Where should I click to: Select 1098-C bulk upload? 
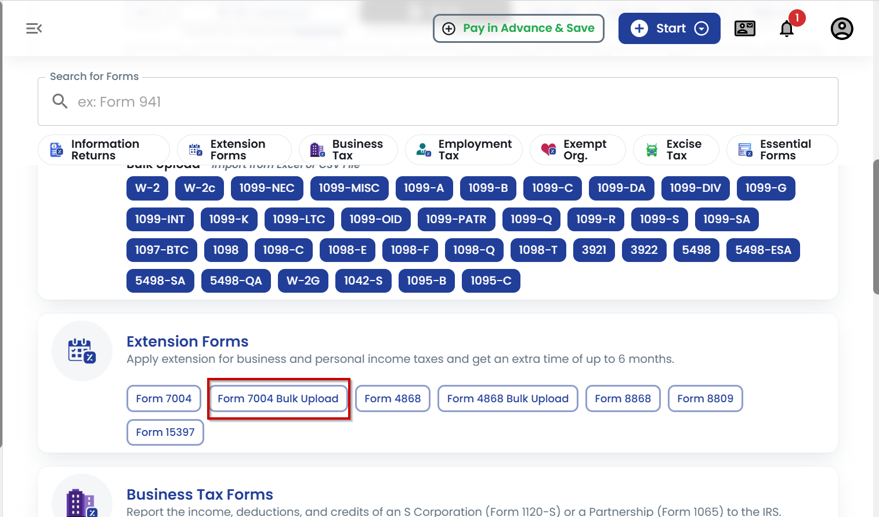pyautogui.click(x=283, y=250)
